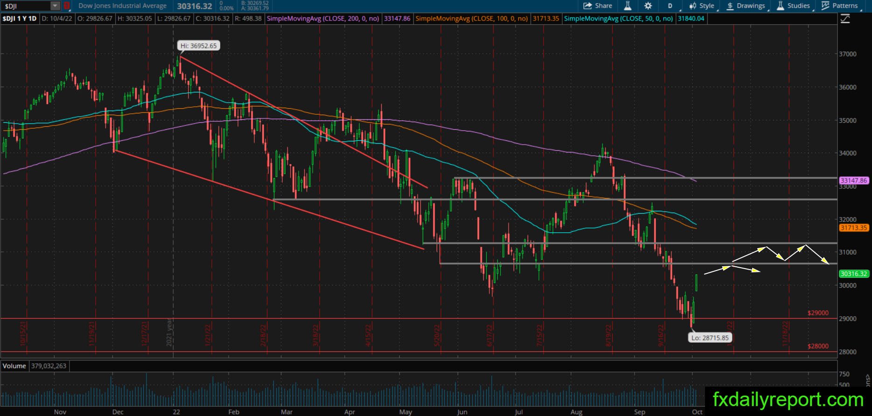872x416 pixels.
Task: Open chart settings gear icon
Action: click(648, 6)
